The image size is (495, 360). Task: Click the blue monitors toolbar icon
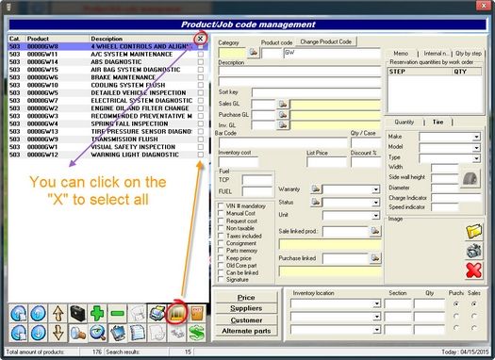point(117,333)
